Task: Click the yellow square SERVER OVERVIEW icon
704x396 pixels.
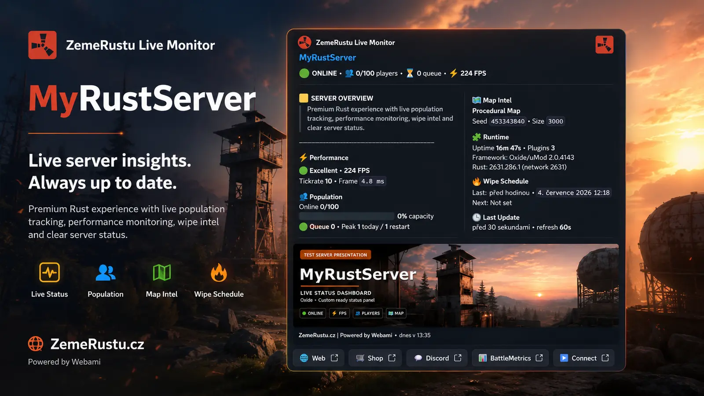Action: pos(304,98)
